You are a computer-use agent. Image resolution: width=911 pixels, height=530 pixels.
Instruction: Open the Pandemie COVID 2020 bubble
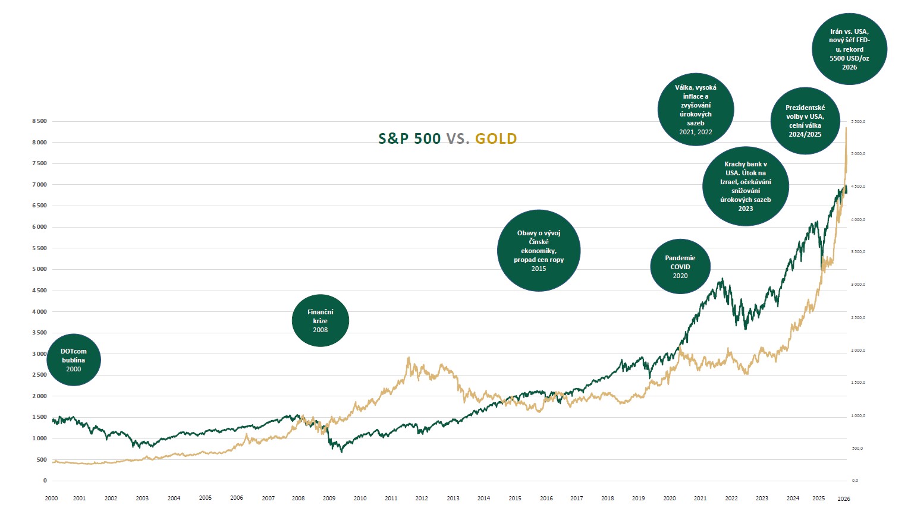click(x=680, y=267)
